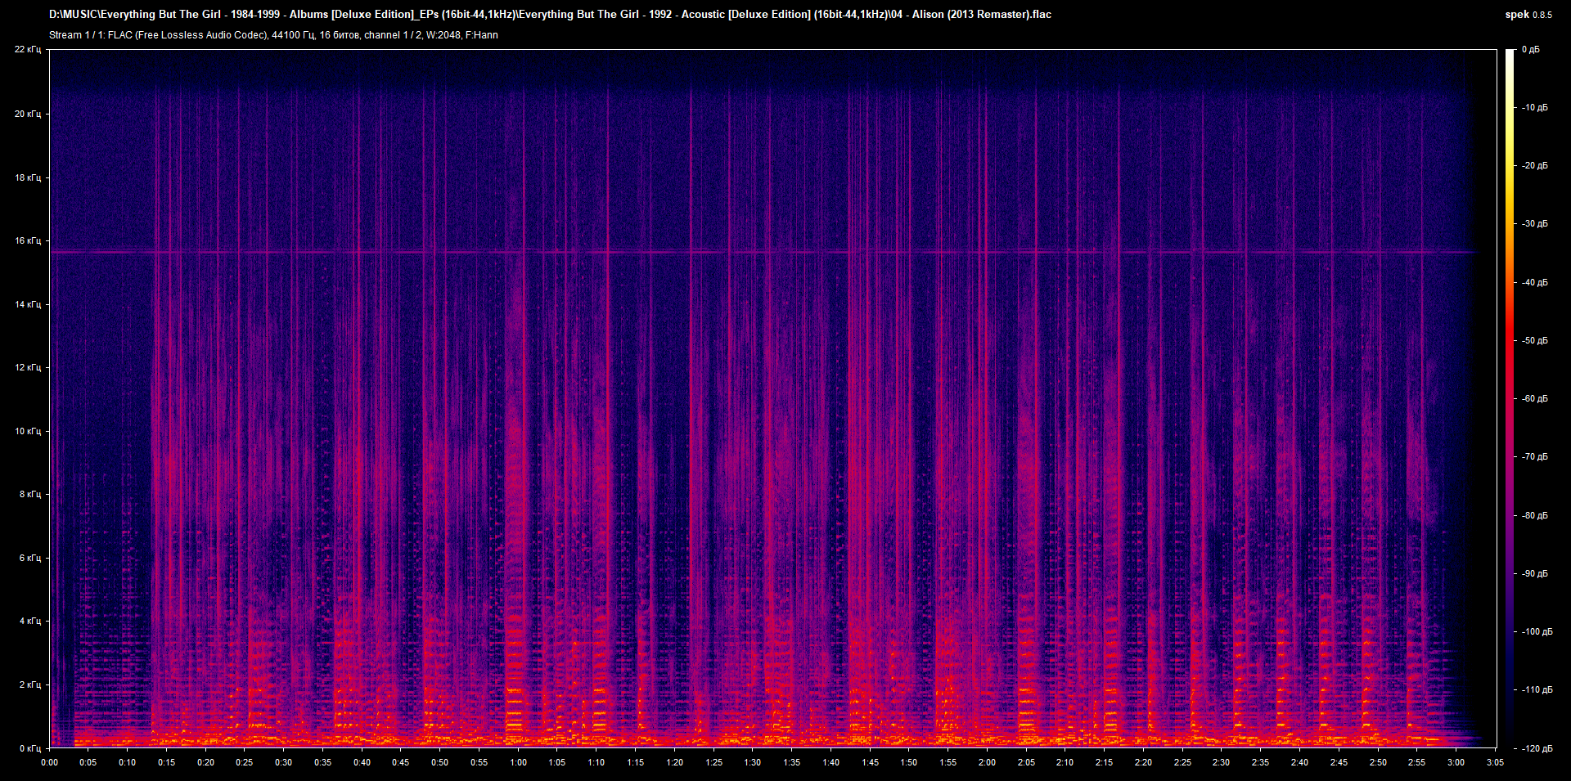The width and height of the screenshot is (1571, 781).
Task: Select the -120 дБ level label
Action: (x=1537, y=749)
